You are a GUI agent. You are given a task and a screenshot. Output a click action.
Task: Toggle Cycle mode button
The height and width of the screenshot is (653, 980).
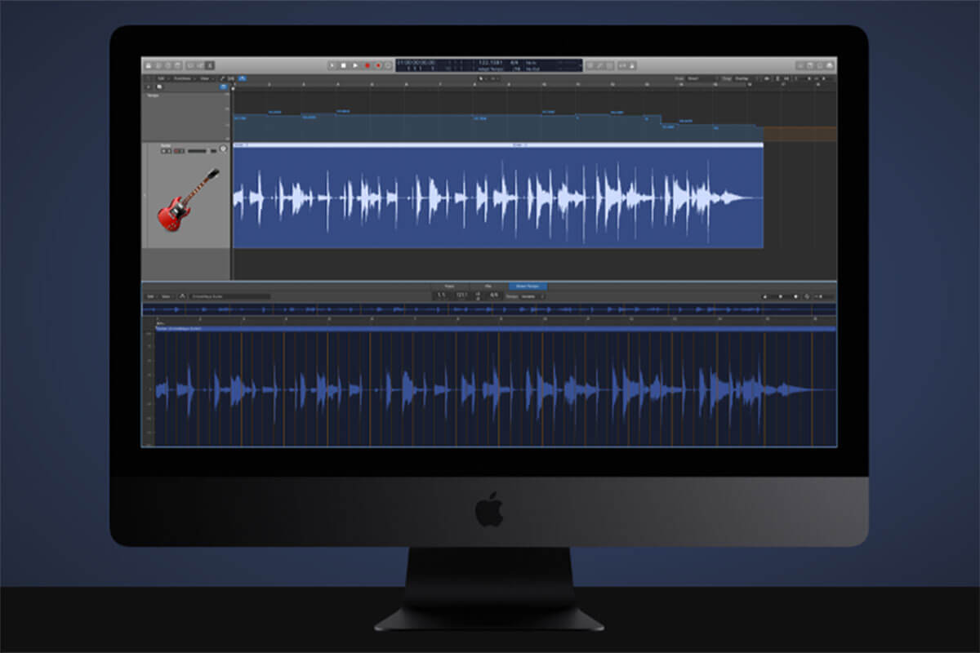point(388,65)
